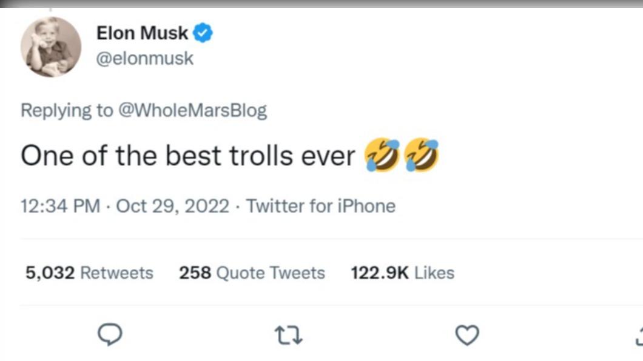Click the reply speech bubble icon
643x361 pixels.
tap(110, 334)
